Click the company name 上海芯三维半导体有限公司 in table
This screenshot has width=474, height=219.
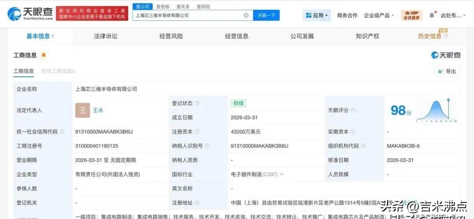(106, 89)
